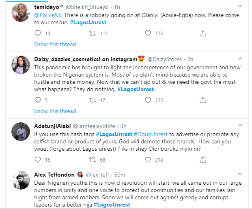252x209 pixels.
Task: Like temidayo's tweet with 123 likes
Action: pyautogui.click(x=148, y=34)
